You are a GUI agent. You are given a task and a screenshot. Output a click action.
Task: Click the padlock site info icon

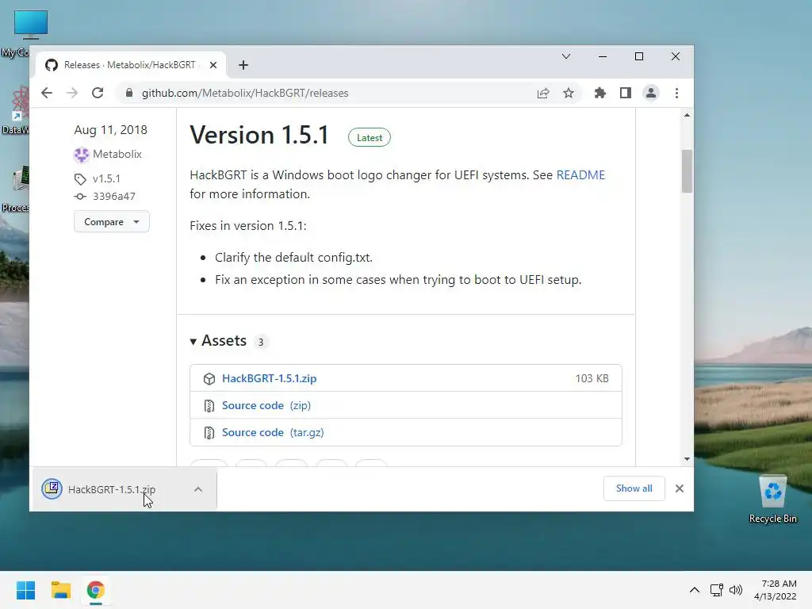[x=129, y=94]
